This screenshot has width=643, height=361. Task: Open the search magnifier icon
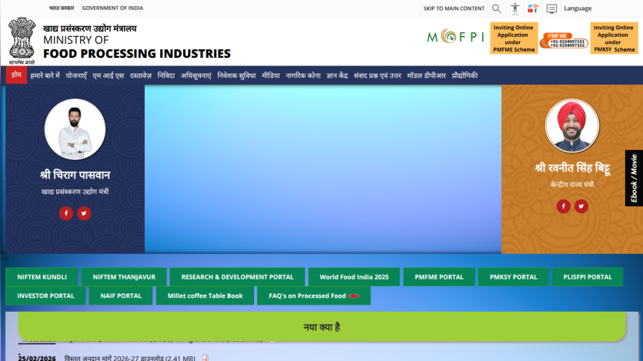(496, 8)
